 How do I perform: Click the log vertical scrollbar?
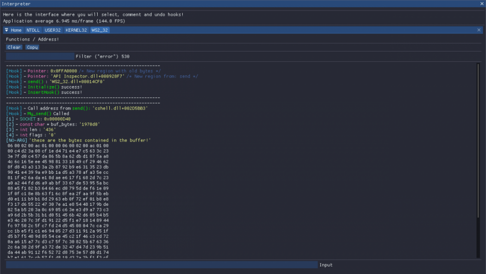click(478, 141)
